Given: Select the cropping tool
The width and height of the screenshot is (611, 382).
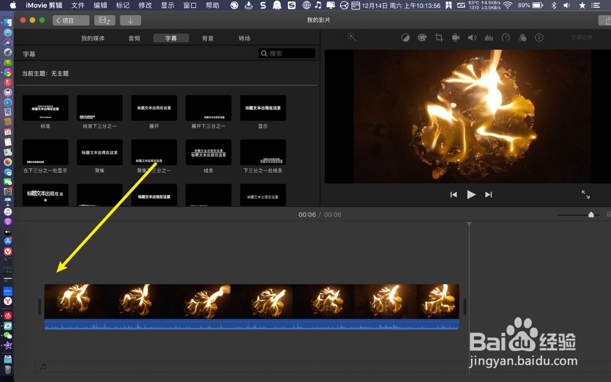Looking at the screenshot, I should click(439, 37).
